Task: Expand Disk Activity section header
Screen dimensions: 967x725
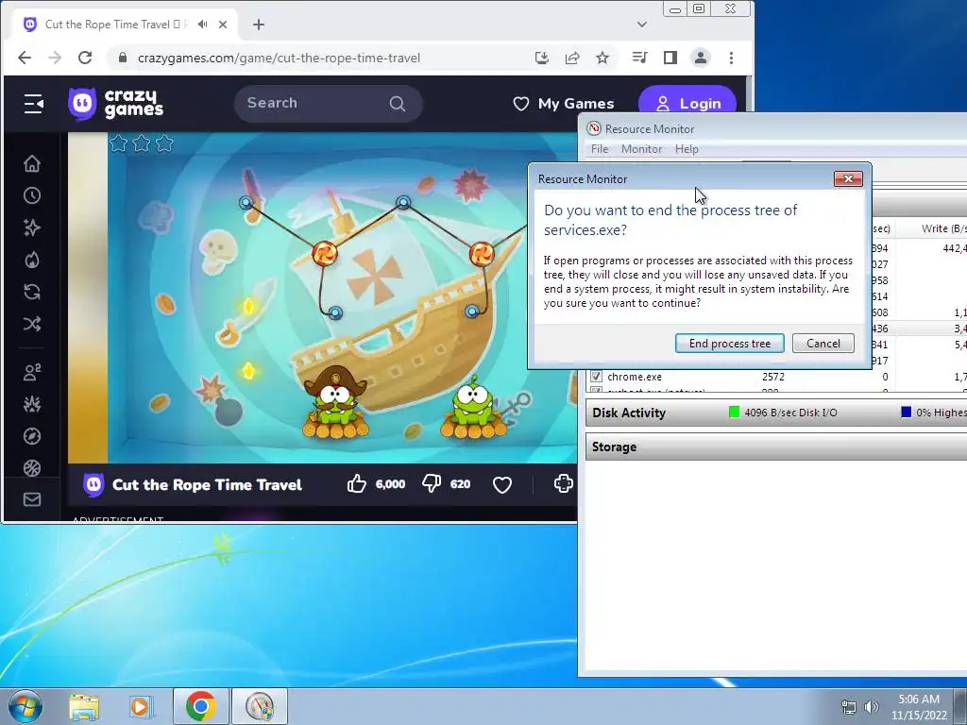Action: (x=776, y=413)
